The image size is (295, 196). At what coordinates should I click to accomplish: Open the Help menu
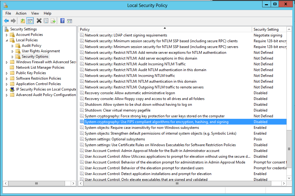point(47,13)
